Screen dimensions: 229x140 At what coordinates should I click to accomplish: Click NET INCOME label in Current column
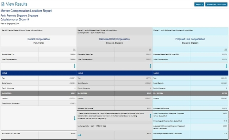(x=7, y=93)
